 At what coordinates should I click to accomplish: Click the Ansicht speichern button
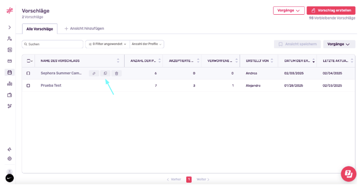click(297, 44)
